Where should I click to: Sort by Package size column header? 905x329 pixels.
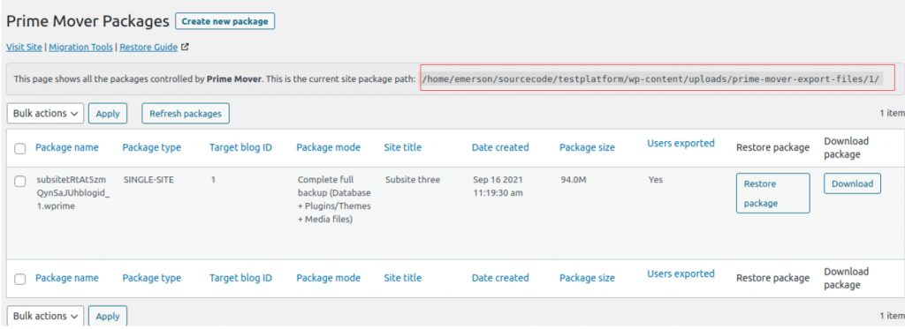point(587,147)
